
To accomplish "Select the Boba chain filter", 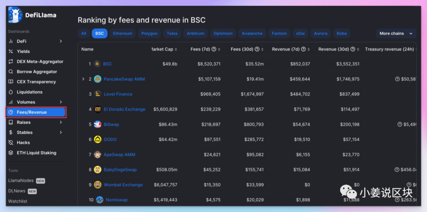I will pyautogui.click(x=342, y=34).
